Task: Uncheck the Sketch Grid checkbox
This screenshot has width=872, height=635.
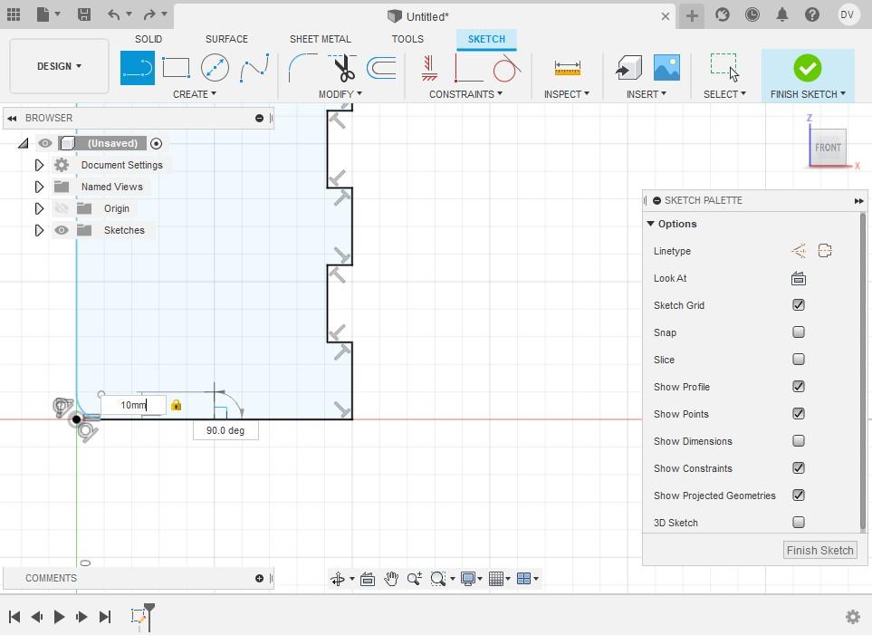Action: click(x=798, y=305)
